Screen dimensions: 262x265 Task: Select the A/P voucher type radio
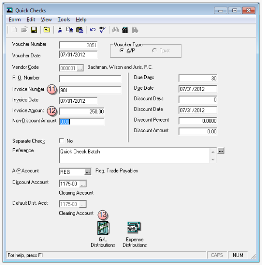coord(122,51)
